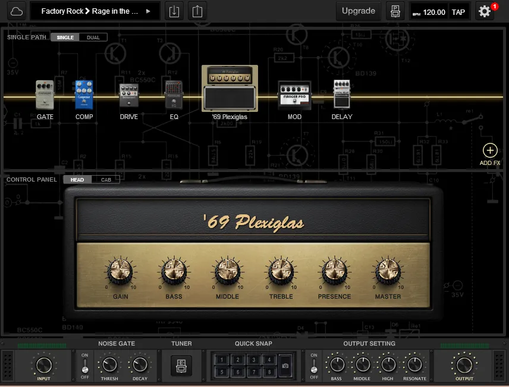Select the Flanger Pro MOD pedal
Screen dimensions: 509x387
pos(295,95)
